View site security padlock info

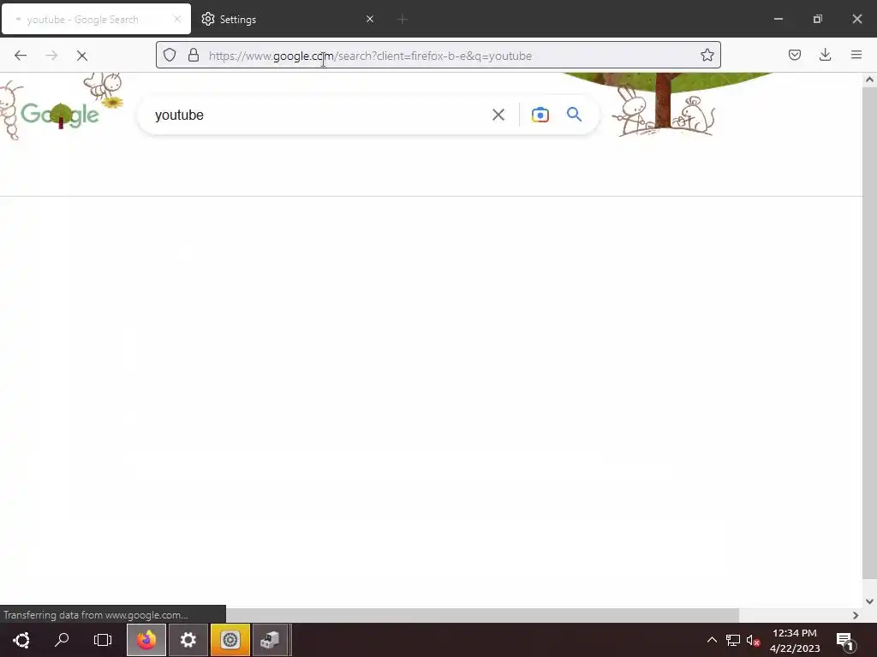194,55
